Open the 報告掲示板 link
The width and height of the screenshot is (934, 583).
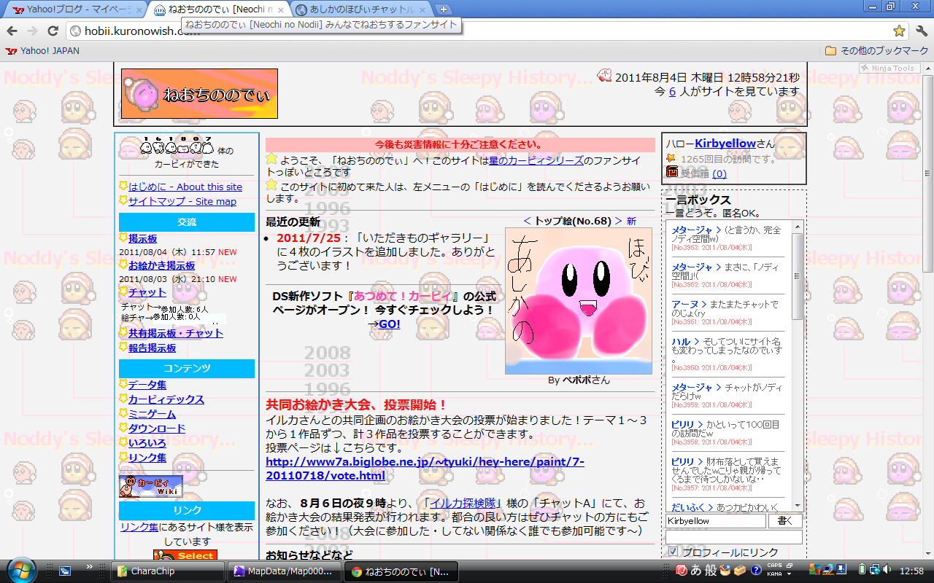(x=152, y=348)
